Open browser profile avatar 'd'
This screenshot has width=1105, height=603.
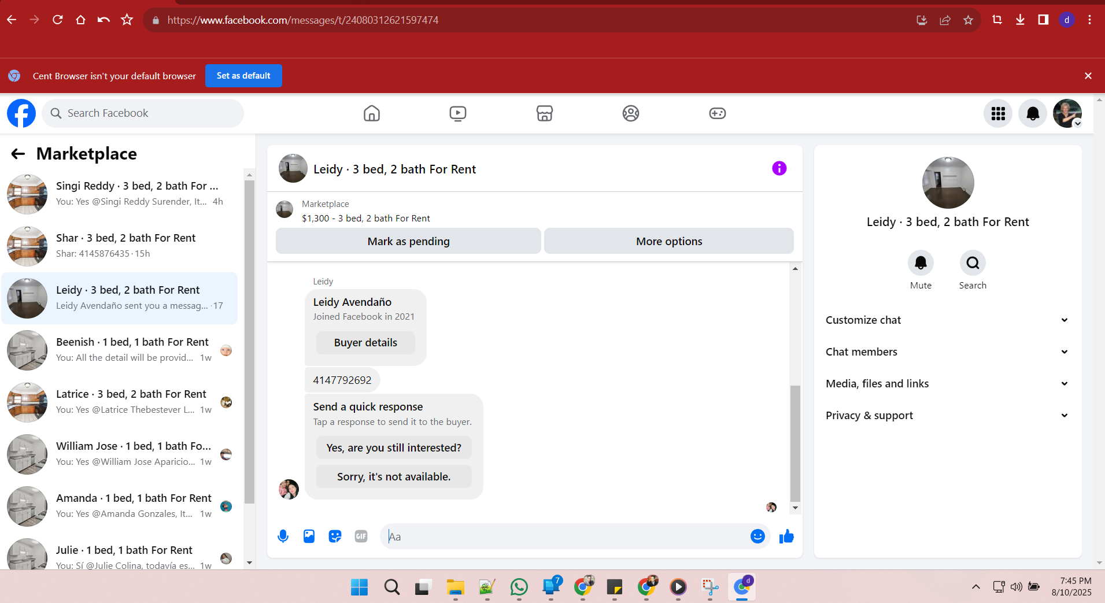[1067, 20]
